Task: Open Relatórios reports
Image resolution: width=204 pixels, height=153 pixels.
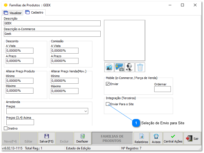Action: [x=141, y=138]
